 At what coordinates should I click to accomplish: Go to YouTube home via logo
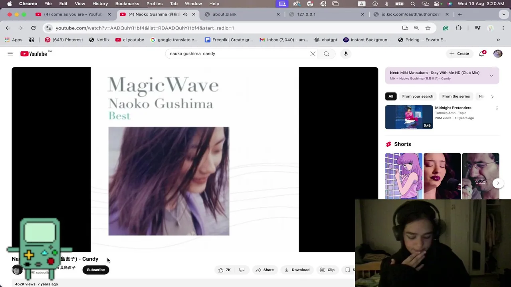[x=34, y=53]
